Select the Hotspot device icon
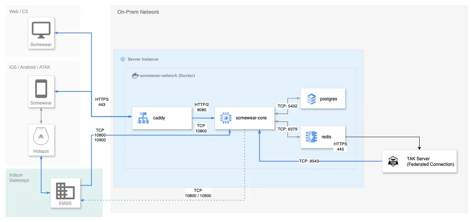The image size is (471, 222). (x=41, y=137)
